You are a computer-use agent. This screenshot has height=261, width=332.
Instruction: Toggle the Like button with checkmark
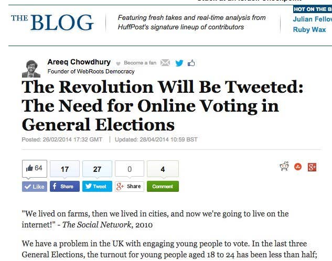point(35,187)
